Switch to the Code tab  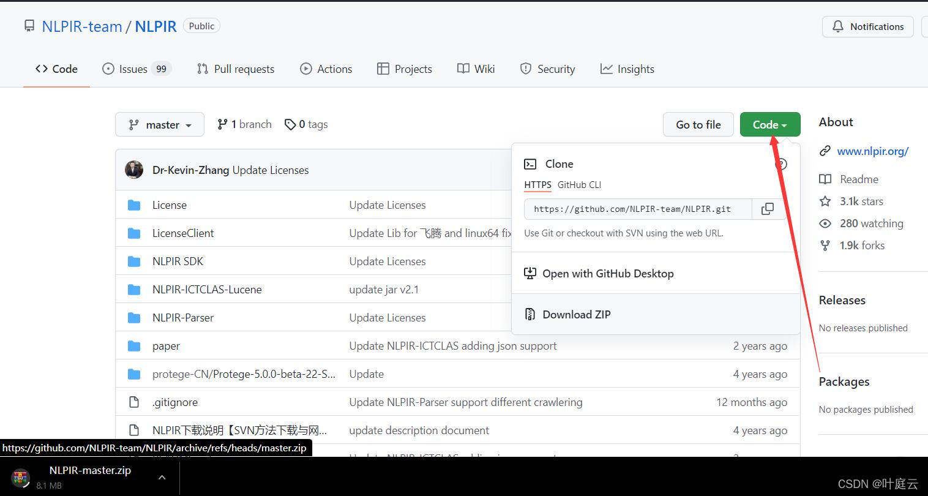56,69
